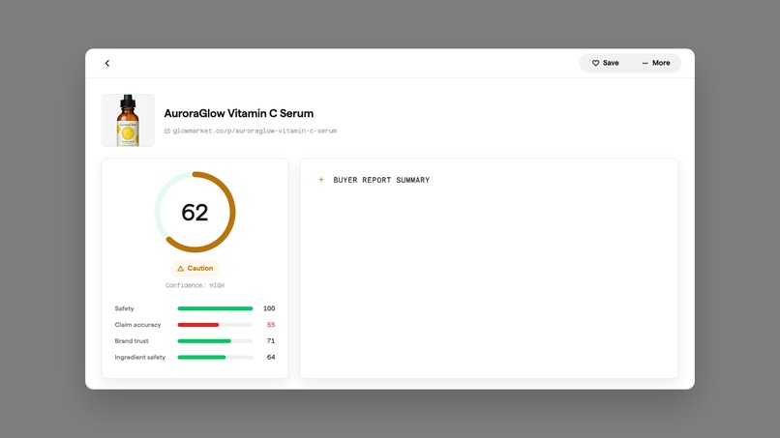Click the Brand trust row label
Viewport: 780px width, 438px height.
pos(132,341)
